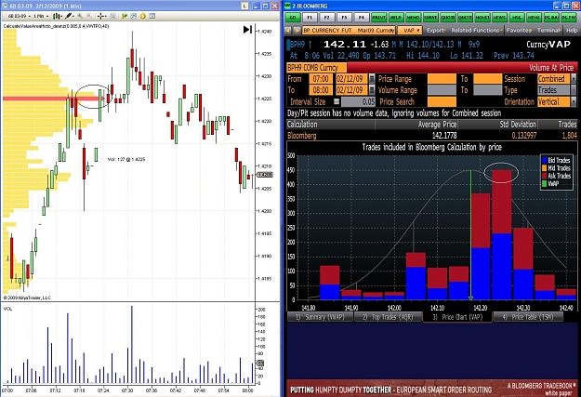Click Bloomberg window title icon
This screenshot has height=397, width=581.
[x=288, y=6]
